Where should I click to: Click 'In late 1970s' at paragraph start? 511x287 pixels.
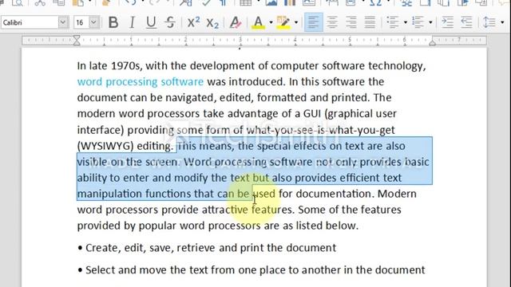point(109,66)
